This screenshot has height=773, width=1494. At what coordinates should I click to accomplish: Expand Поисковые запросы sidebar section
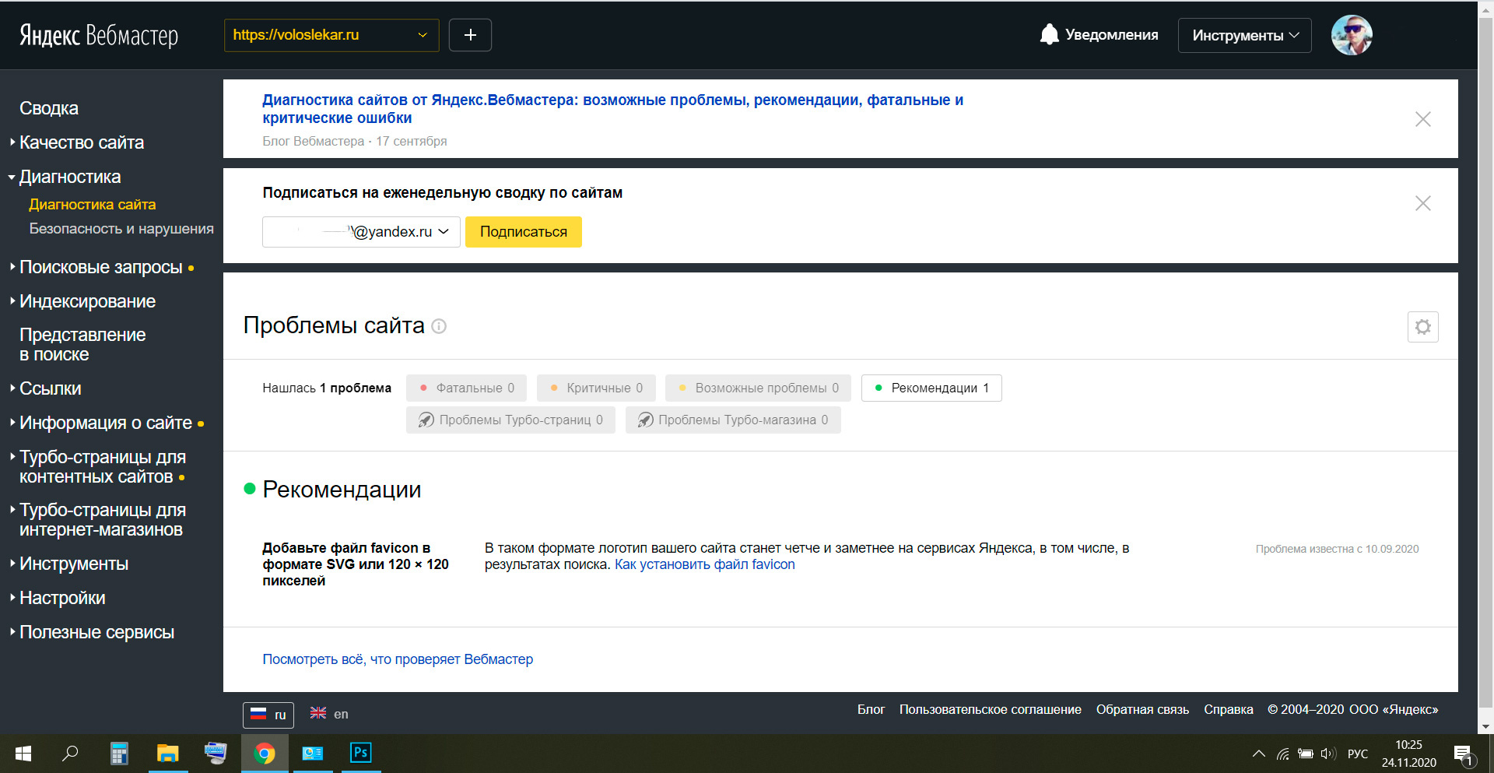point(100,267)
